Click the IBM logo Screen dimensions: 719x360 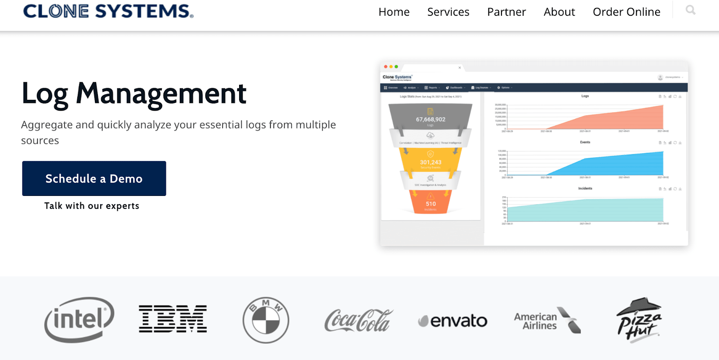[x=173, y=319]
